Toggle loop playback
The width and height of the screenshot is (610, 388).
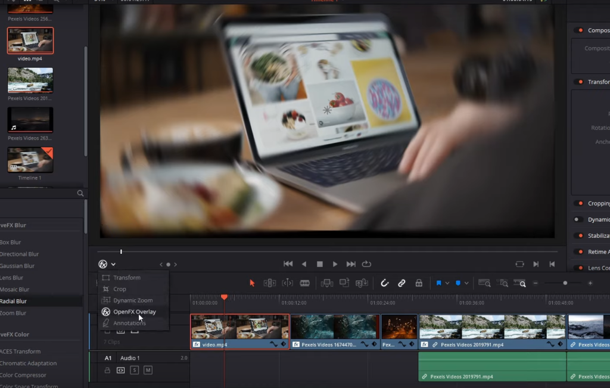click(x=366, y=264)
